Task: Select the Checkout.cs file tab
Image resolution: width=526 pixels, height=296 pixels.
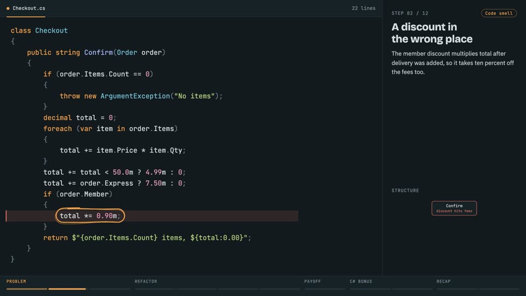Action: pos(26,8)
